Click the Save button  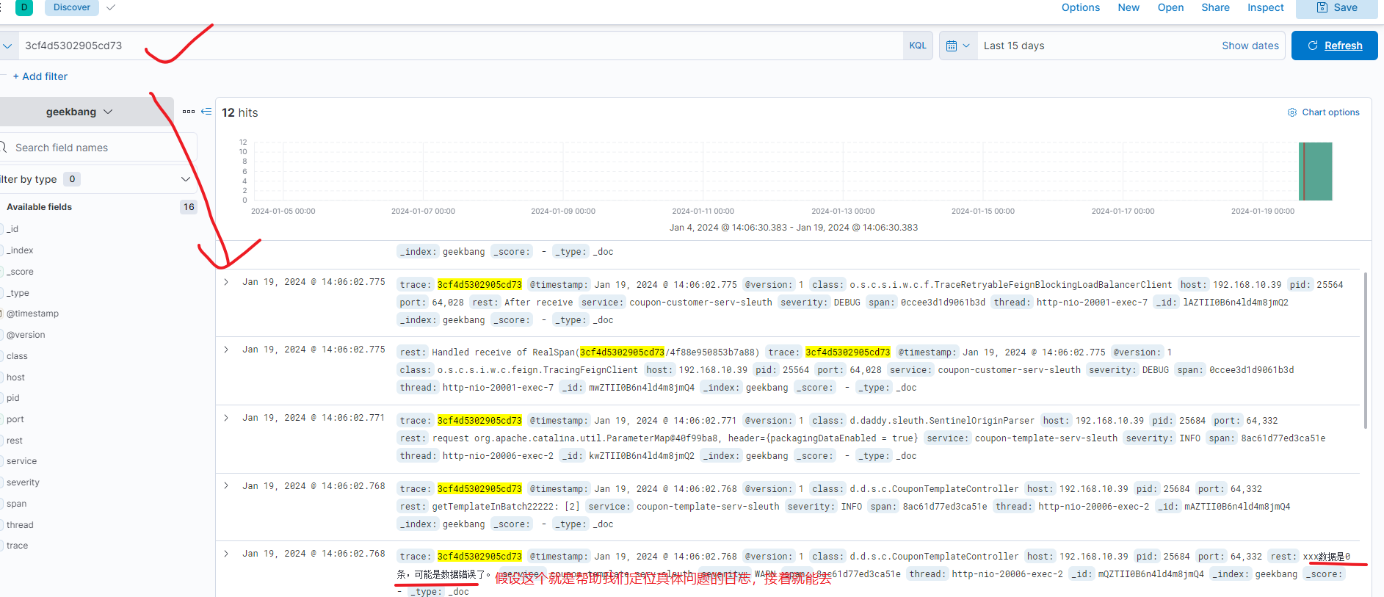tap(1336, 8)
